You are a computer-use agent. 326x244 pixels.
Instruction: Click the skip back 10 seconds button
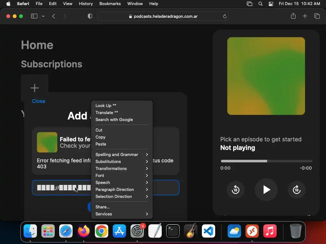point(235,190)
